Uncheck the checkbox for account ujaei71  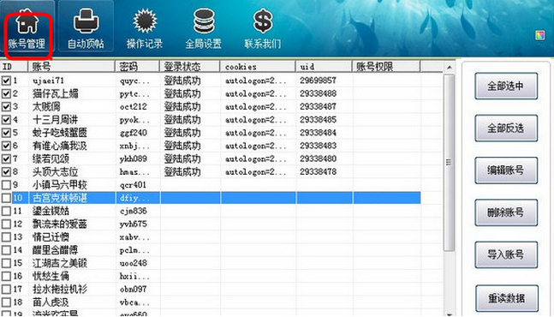pyautogui.click(x=6, y=81)
